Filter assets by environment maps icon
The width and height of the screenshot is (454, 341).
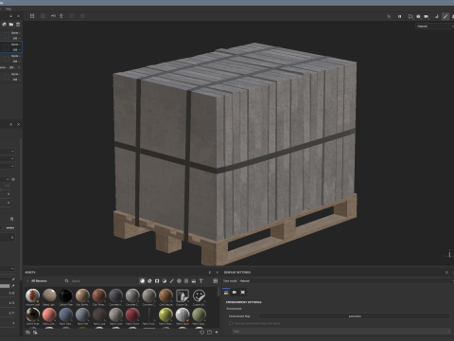[194, 280]
